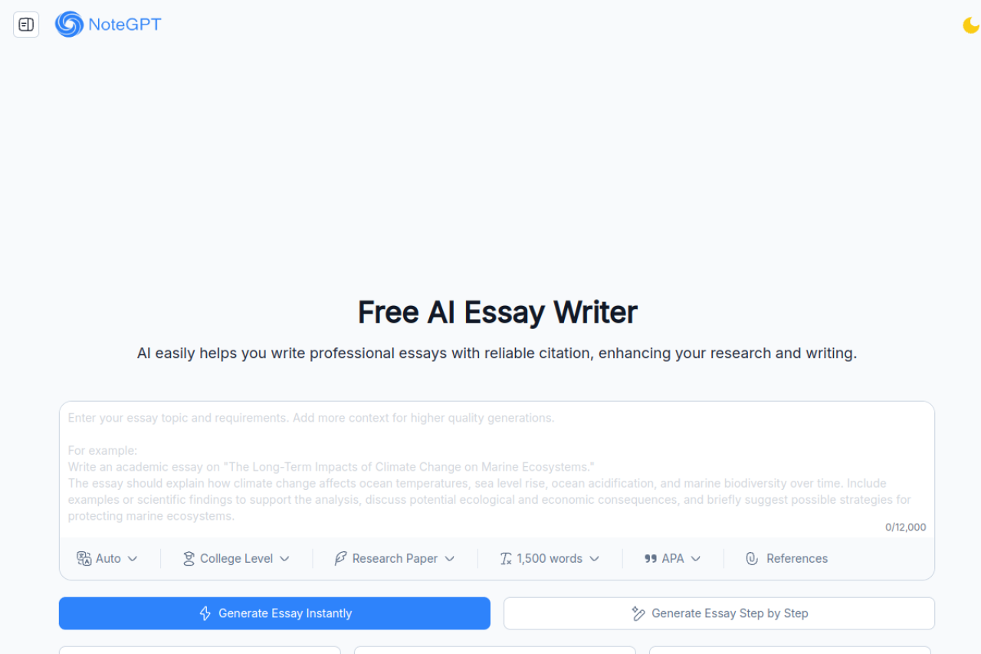Viewport: 981px width, 654px height.
Task: Open the Research Paper essay type dropdown
Action: pos(394,558)
